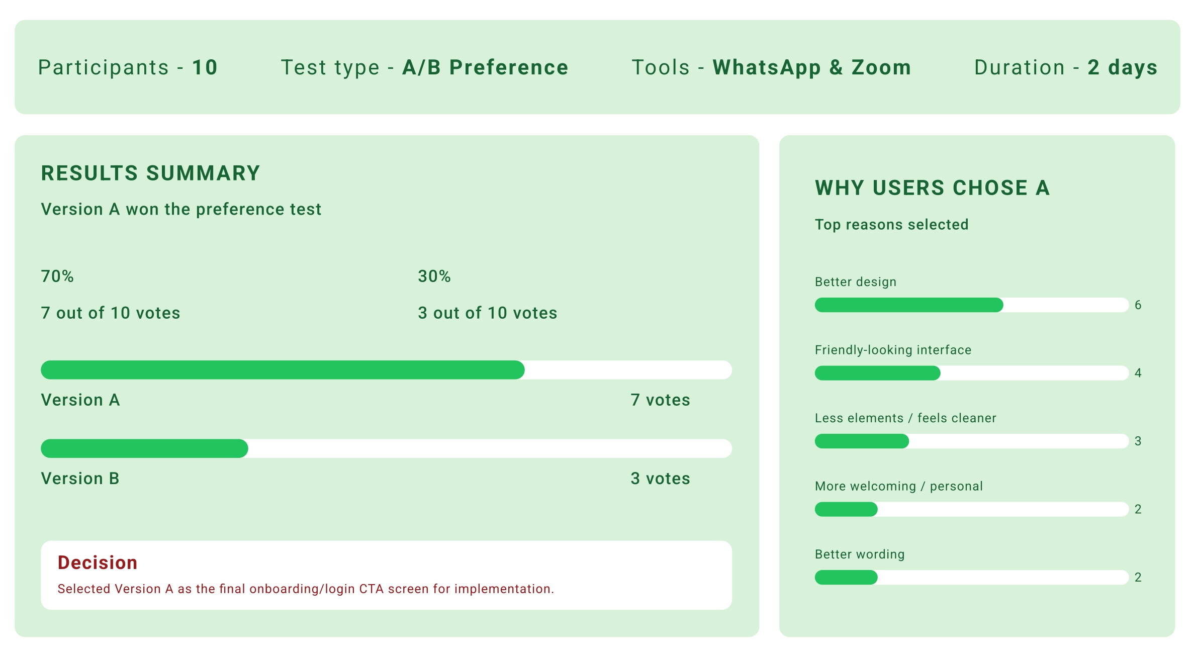Select the 30% percentage figure
The width and height of the screenshot is (1194, 657).
(434, 276)
